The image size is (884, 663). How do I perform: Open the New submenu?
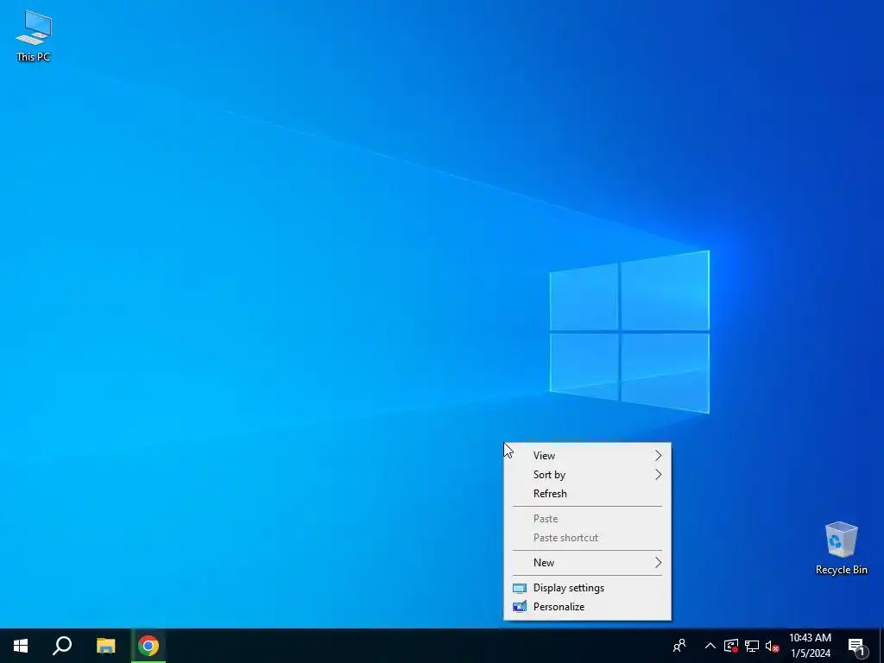coord(587,563)
